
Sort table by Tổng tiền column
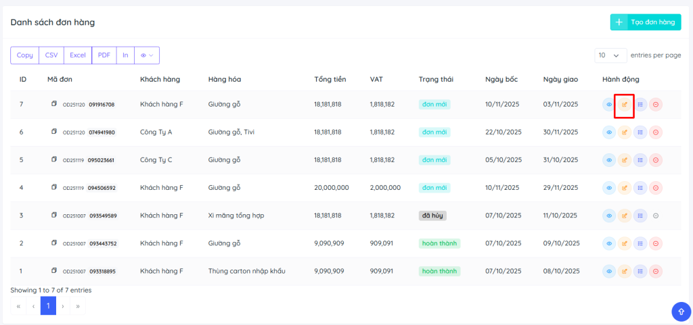330,80
